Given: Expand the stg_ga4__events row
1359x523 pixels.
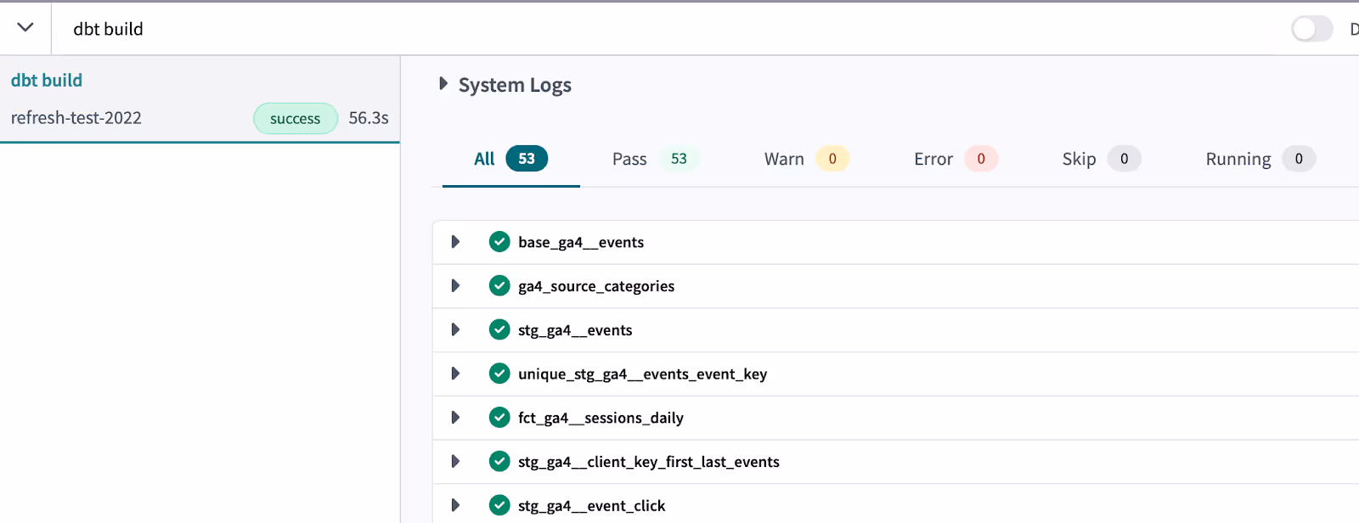Looking at the screenshot, I should coord(455,330).
